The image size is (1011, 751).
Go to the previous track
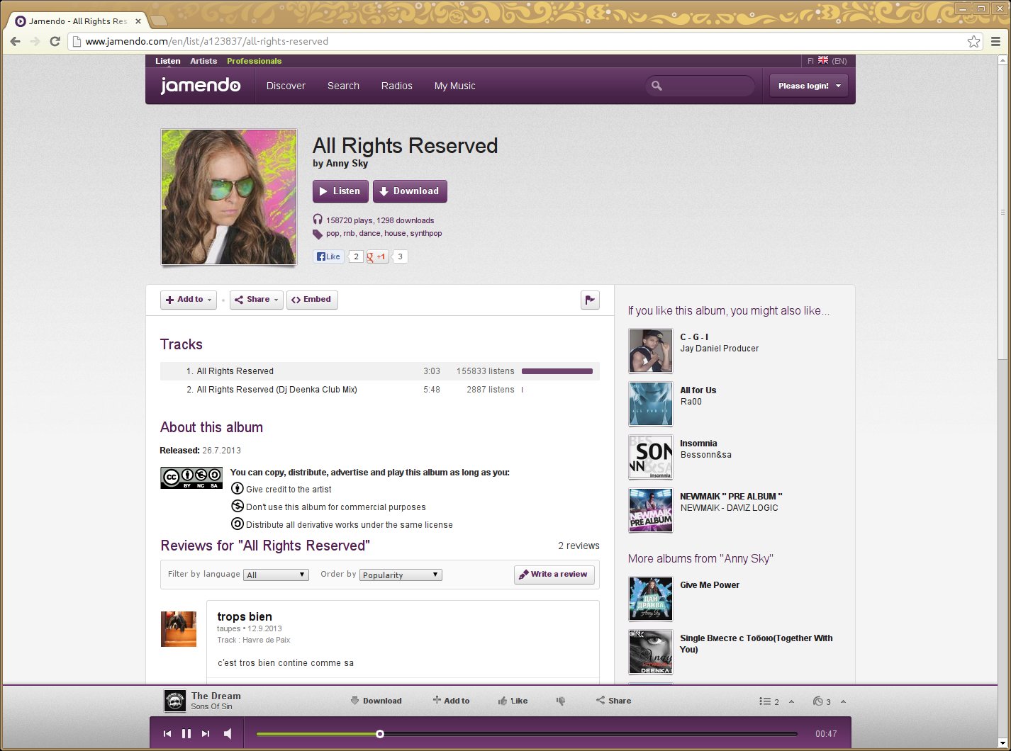tap(167, 734)
